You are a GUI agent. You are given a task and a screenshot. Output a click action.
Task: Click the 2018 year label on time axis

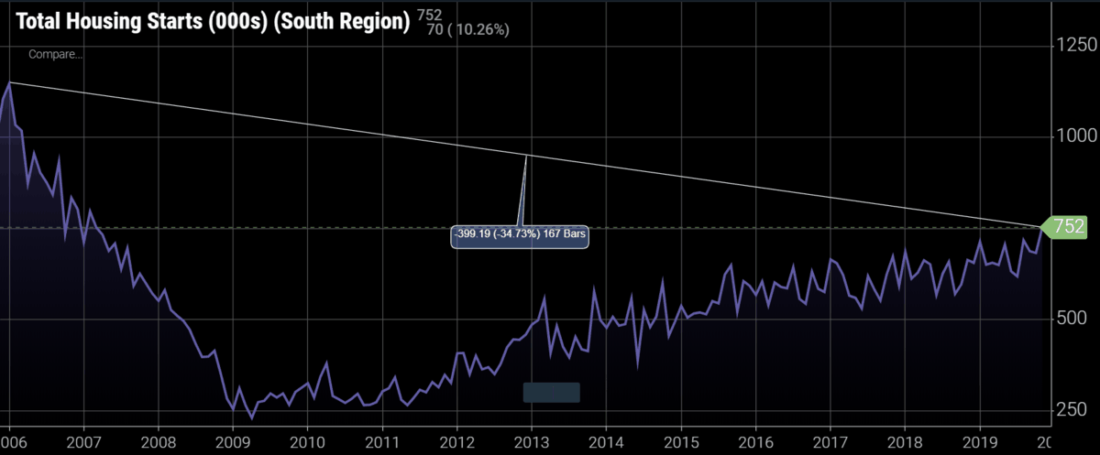905,442
